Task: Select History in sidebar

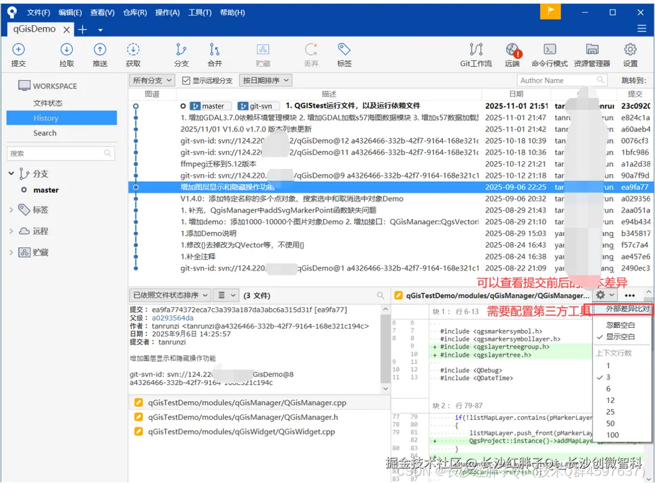Action: tap(61, 118)
